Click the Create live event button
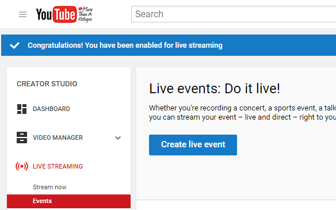 click(x=193, y=145)
